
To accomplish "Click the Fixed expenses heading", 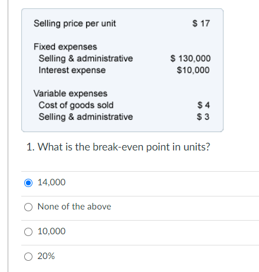I will 65,47.
